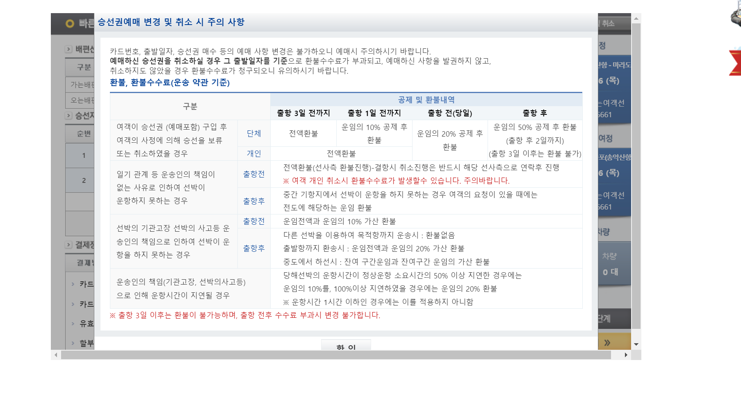Click the vertical scrollbar up arrow
Viewport: 741px width, 408px height.
pos(636,18)
